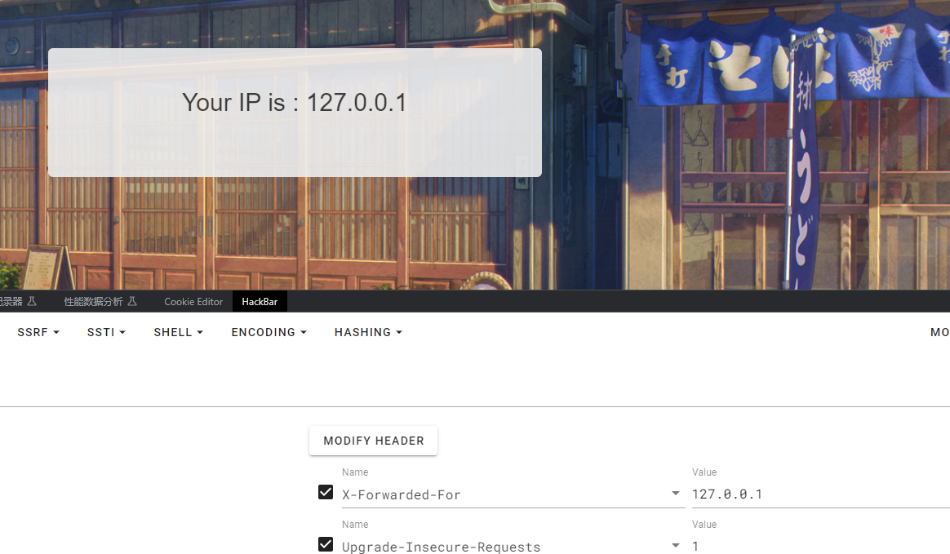Switch to the Cookie Editor tab
The image size is (950, 554).
tap(193, 302)
